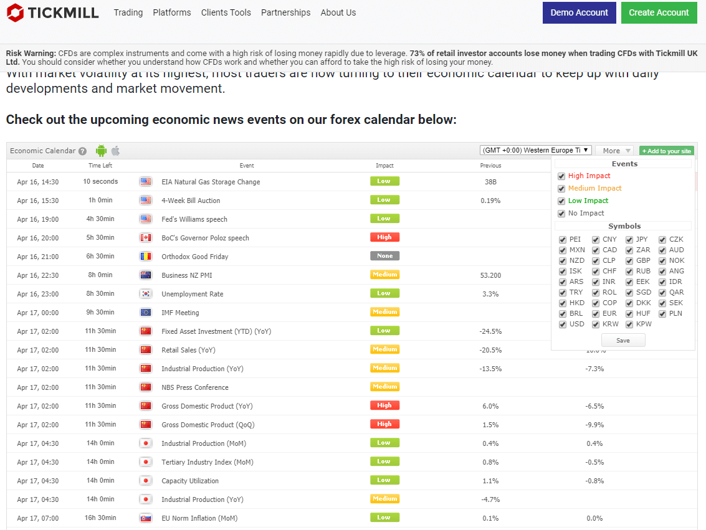Click US flag beside Fed's Williams speech

tap(145, 219)
